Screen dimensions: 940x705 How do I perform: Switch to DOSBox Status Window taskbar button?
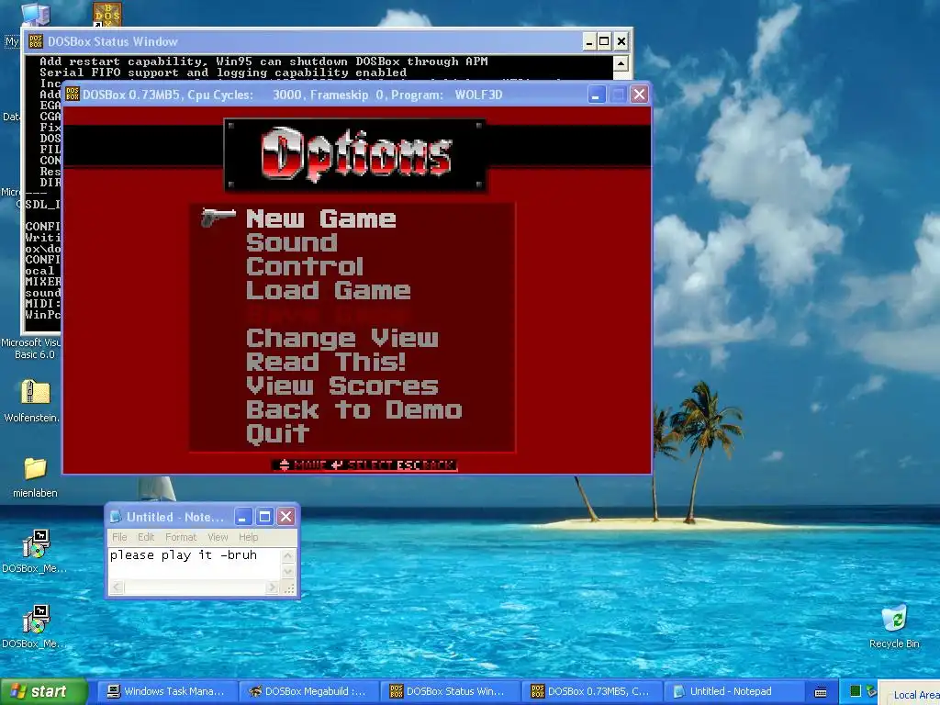coord(450,691)
